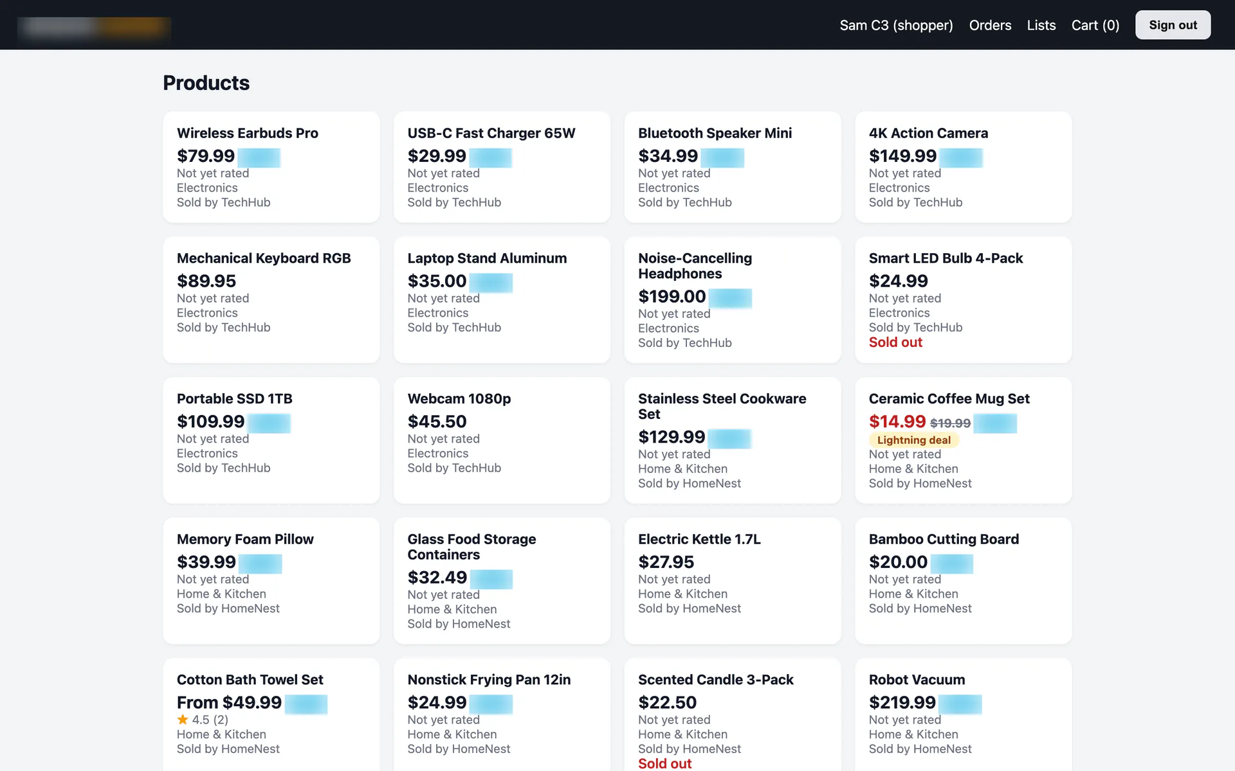Open Bamboo Cutting Board product
The height and width of the screenshot is (771, 1235).
pos(944,539)
